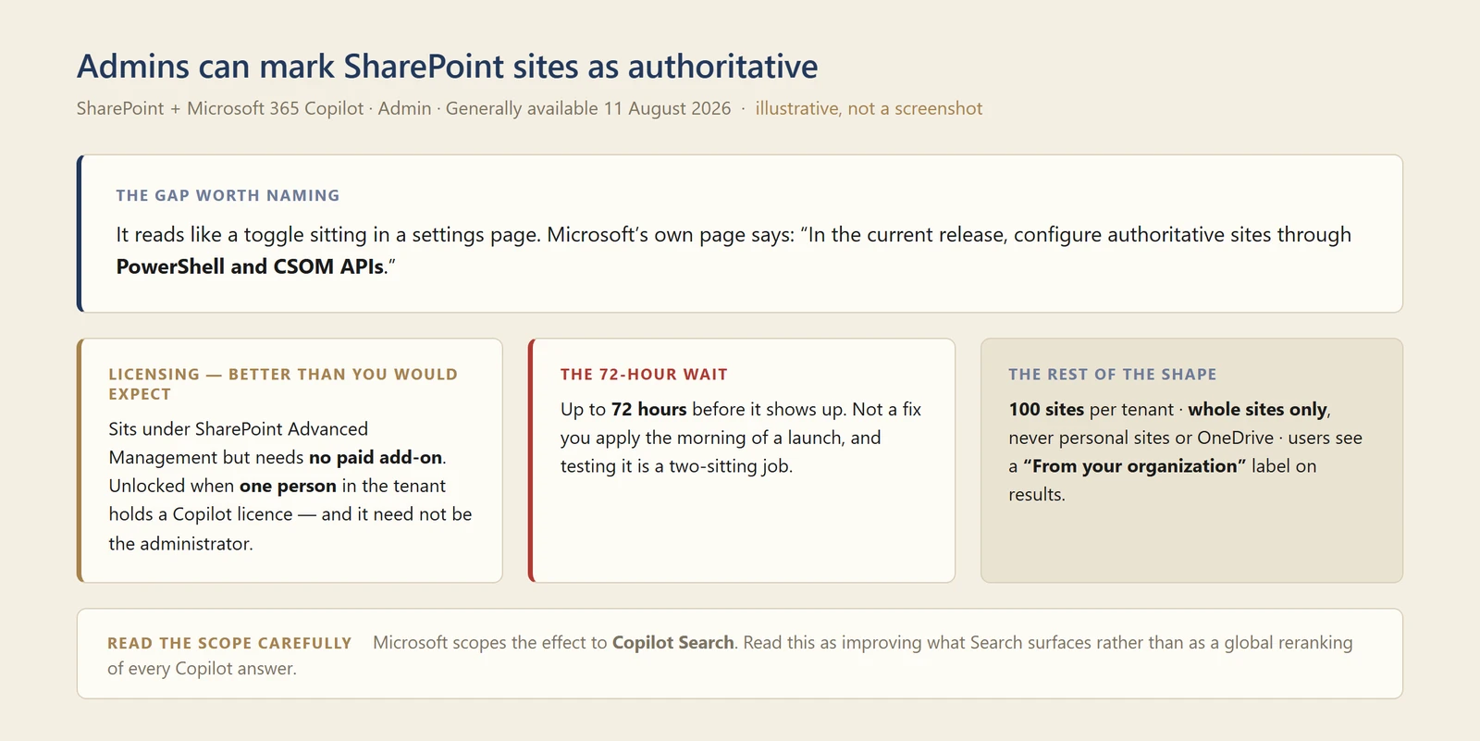Screen dimensions: 1480x741
Task: Click the subtitle 'SharePoint + Microsoft 365 Copilot'
Action: click(x=220, y=108)
